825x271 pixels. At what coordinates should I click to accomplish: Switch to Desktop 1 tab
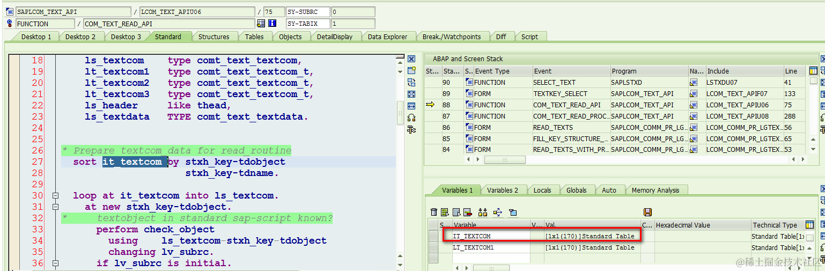click(x=36, y=36)
